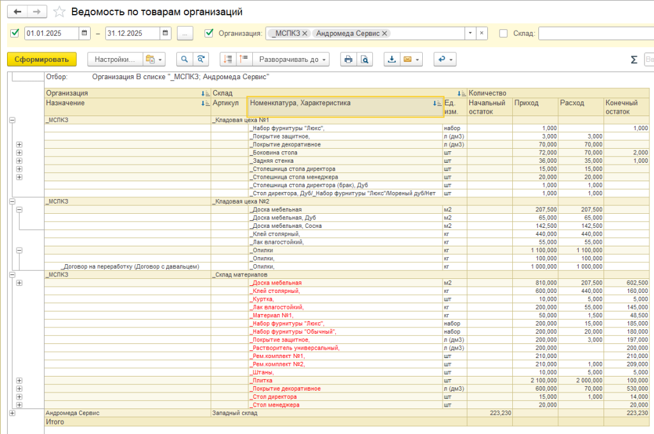Open the Организация list dropdown arrow
The width and height of the screenshot is (654, 434).
(470, 33)
